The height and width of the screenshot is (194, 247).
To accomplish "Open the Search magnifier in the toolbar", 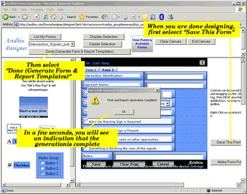I will pos(63,17).
